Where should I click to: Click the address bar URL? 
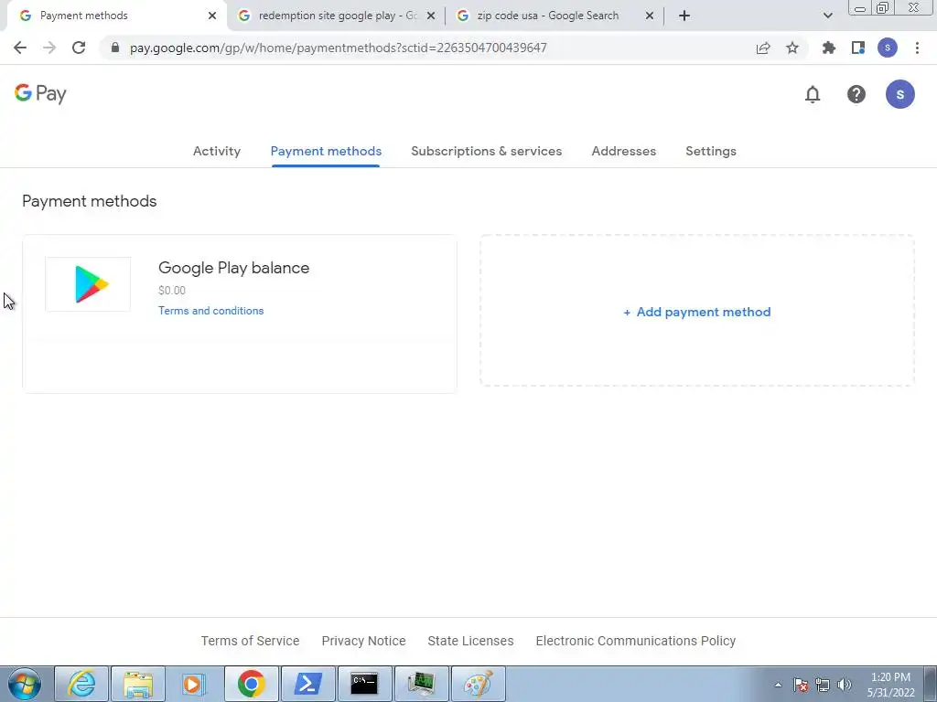[x=339, y=48]
